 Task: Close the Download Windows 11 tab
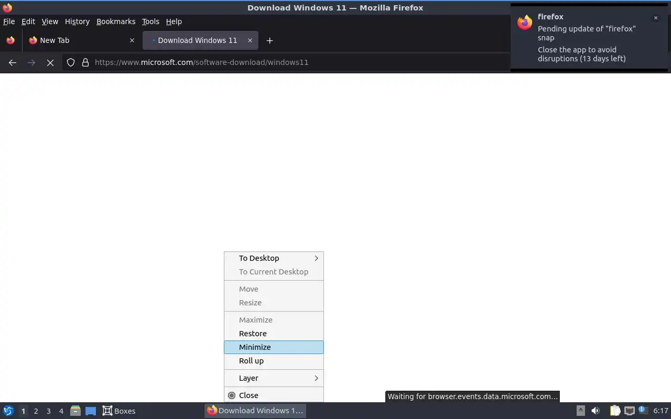250,40
